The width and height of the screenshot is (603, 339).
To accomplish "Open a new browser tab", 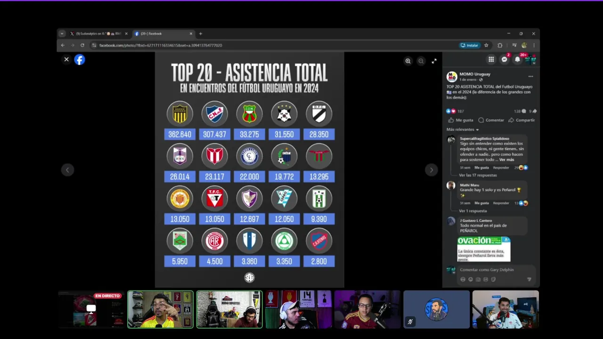I will pyautogui.click(x=200, y=34).
